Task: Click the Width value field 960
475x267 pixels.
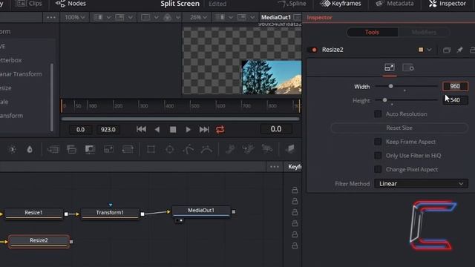Action: click(x=455, y=86)
